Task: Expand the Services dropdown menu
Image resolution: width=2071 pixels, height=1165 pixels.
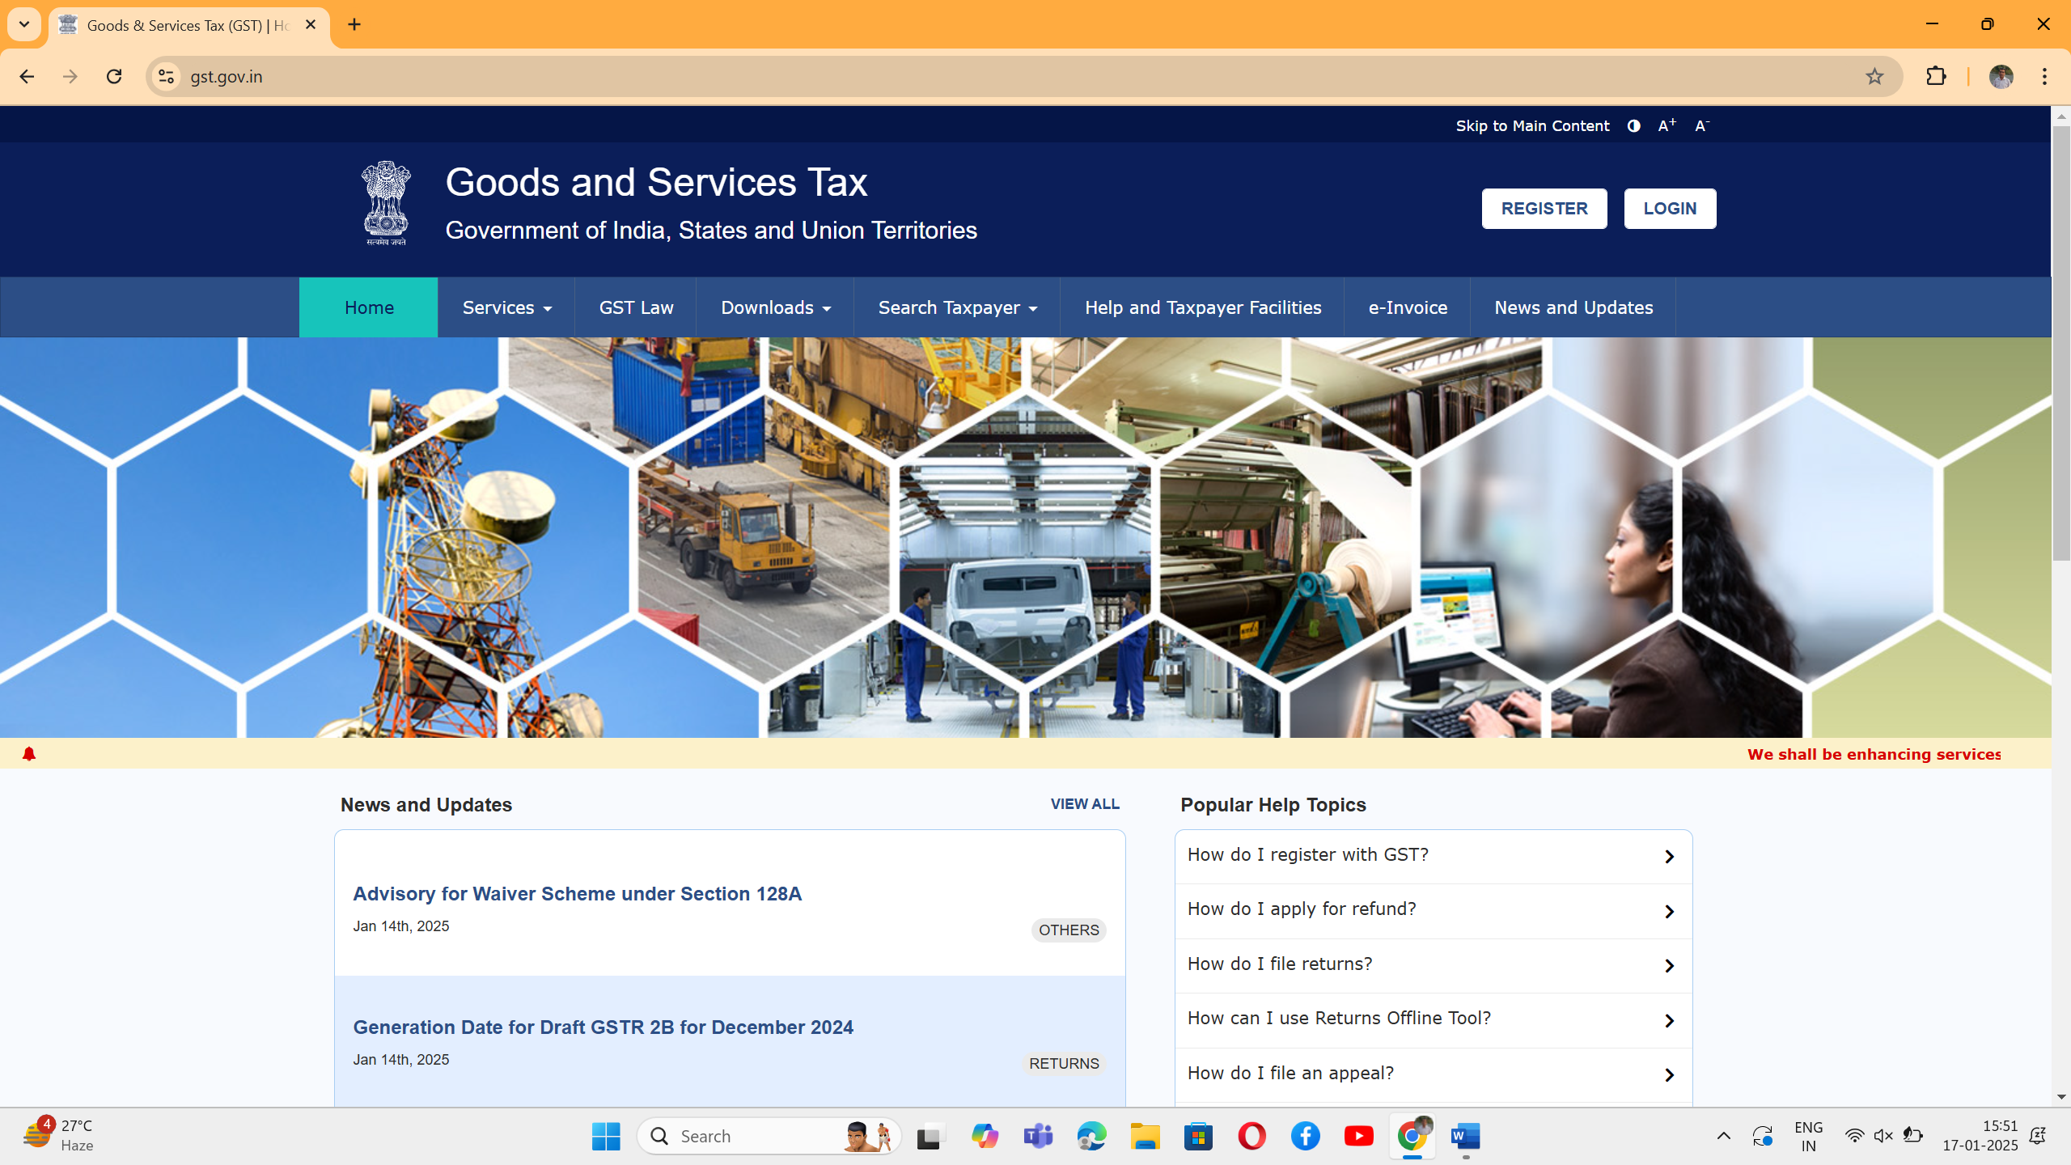Action: (506, 307)
